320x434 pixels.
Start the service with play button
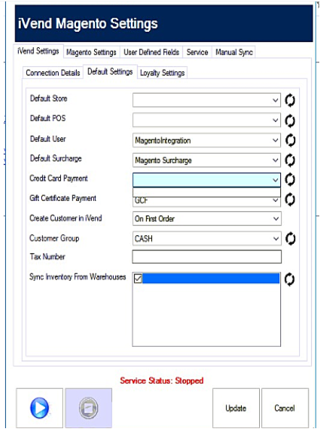40,408
